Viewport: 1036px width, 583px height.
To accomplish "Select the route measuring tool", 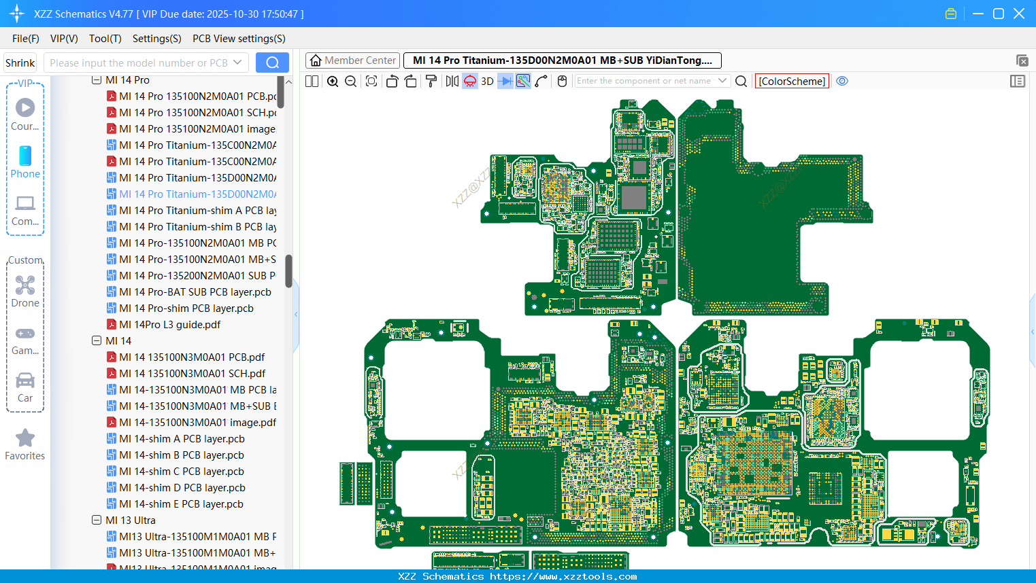I will point(541,82).
